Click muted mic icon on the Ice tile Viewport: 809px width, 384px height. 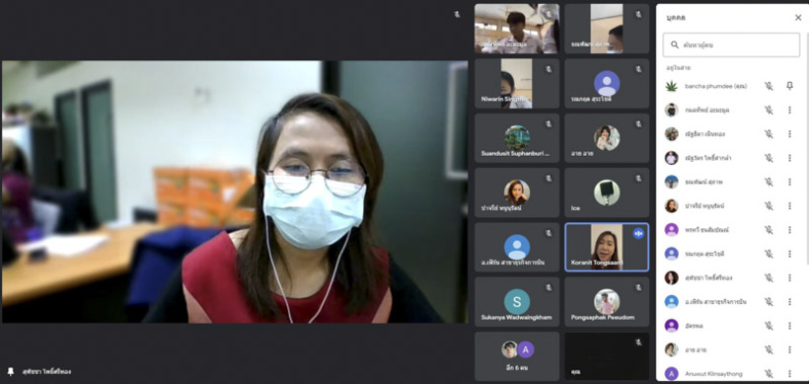click(x=638, y=179)
